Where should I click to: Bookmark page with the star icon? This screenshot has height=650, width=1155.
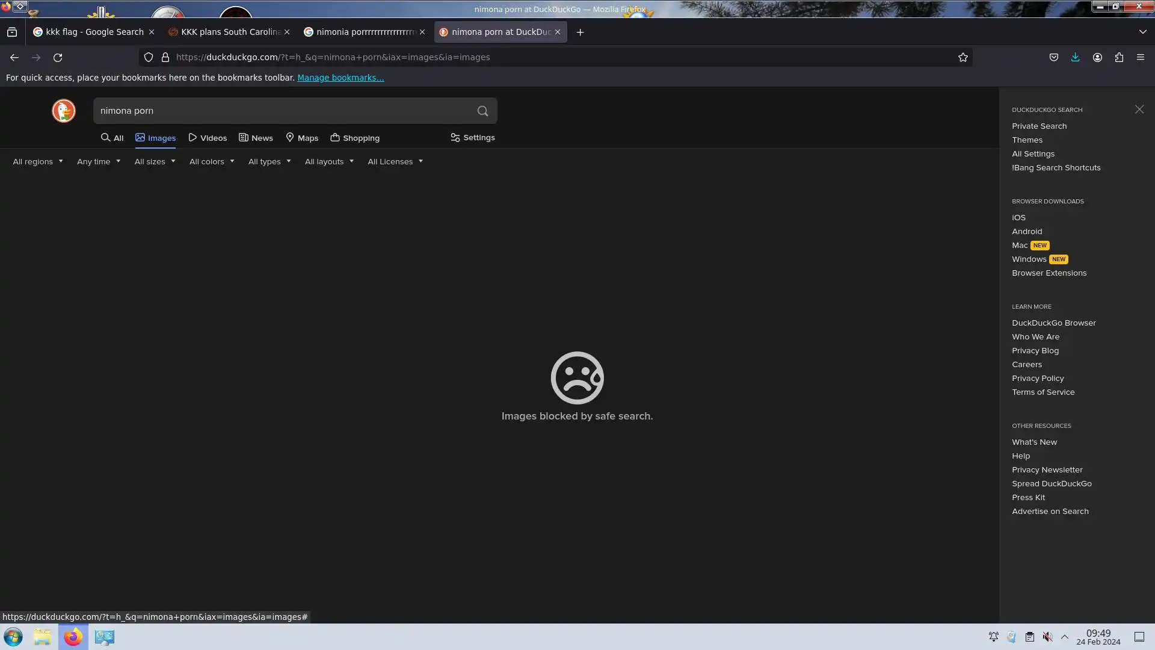point(962,57)
